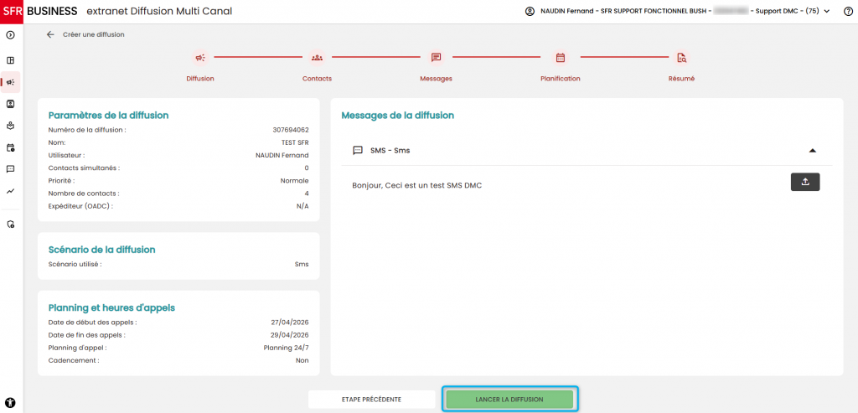Click the diffusion number 307694062
Image resolution: width=858 pixels, height=413 pixels.
pos(291,130)
